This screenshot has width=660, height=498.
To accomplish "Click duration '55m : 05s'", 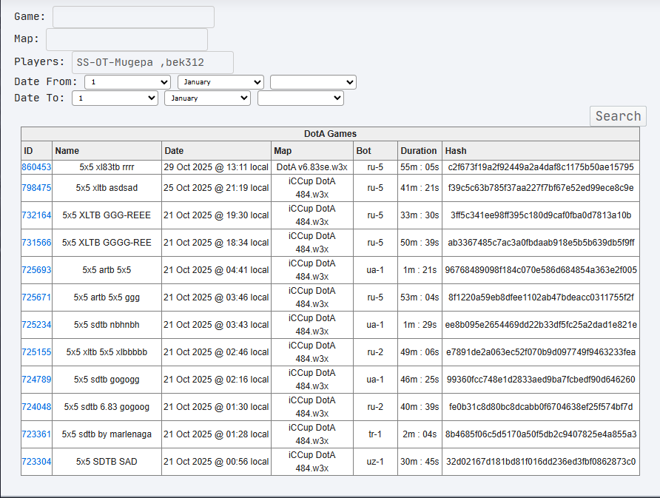I will click(x=420, y=167).
